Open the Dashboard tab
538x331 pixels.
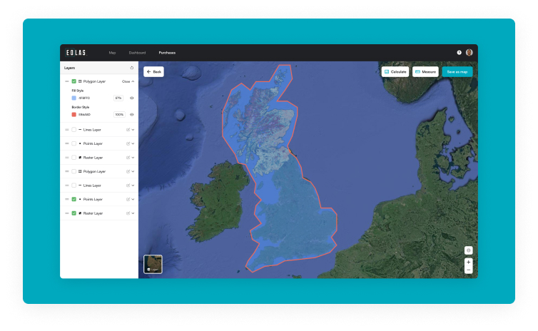pyautogui.click(x=137, y=53)
